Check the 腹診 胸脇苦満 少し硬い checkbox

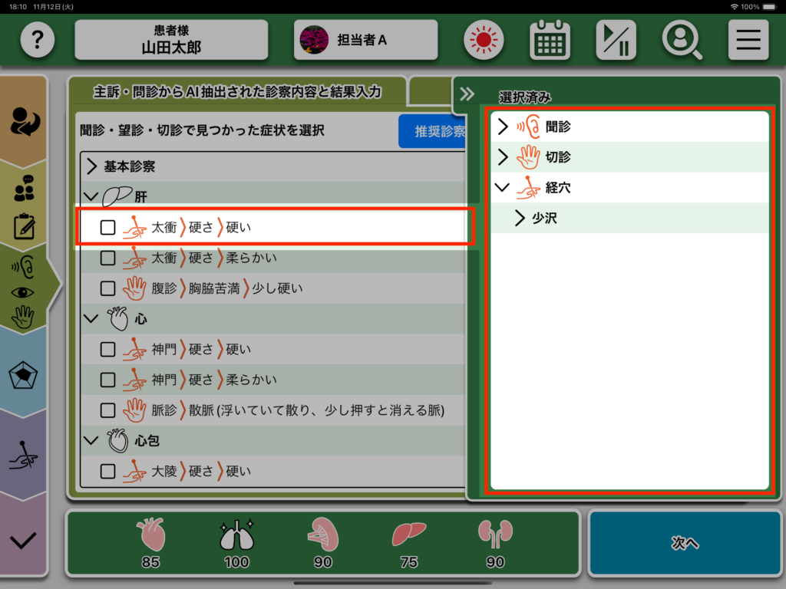click(x=108, y=288)
